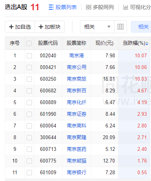The image size is (151, 181).
Task: Open the 南京高科 stock link
Action: [77, 126]
